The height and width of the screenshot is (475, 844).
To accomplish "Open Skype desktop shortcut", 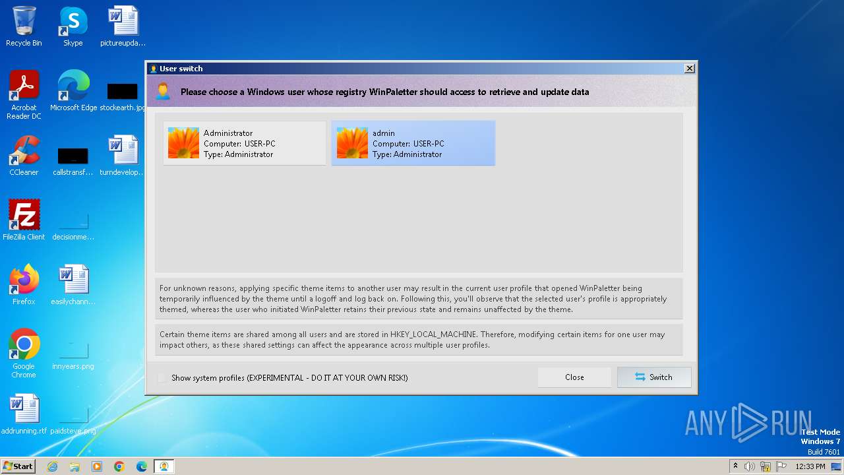I will tap(73, 27).
